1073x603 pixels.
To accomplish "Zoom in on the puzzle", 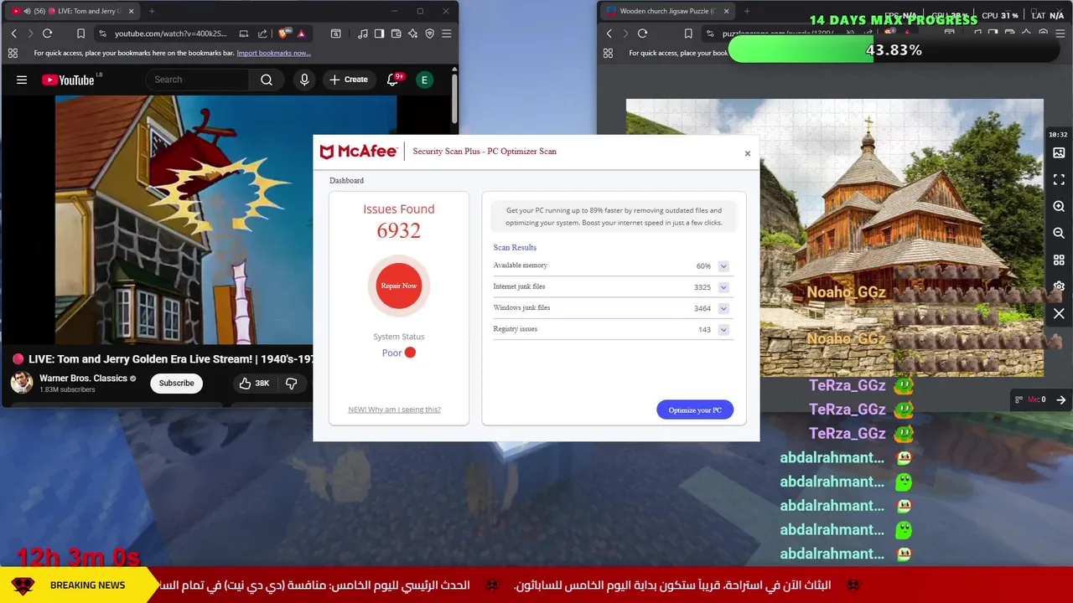I will click(1059, 206).
